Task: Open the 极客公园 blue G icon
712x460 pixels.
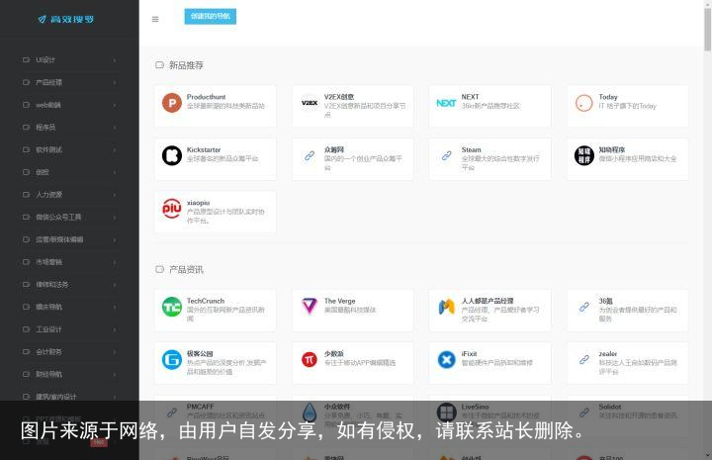Action: click(x=172, y=360)
